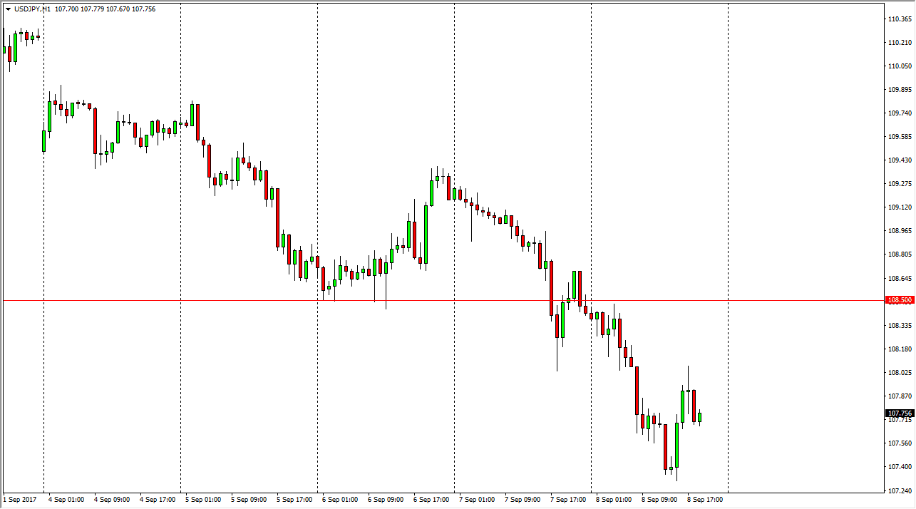The image size is (916, 509).
Task: Click the 108.180 price scale label
Action: pos(899,349)
